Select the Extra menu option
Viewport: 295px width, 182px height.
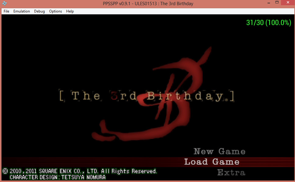[x=231, y=173]
